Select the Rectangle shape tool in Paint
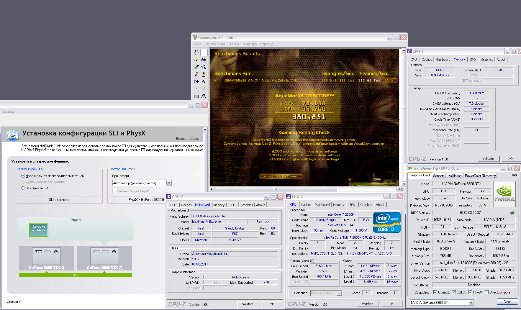 click(x=196, y=96)
